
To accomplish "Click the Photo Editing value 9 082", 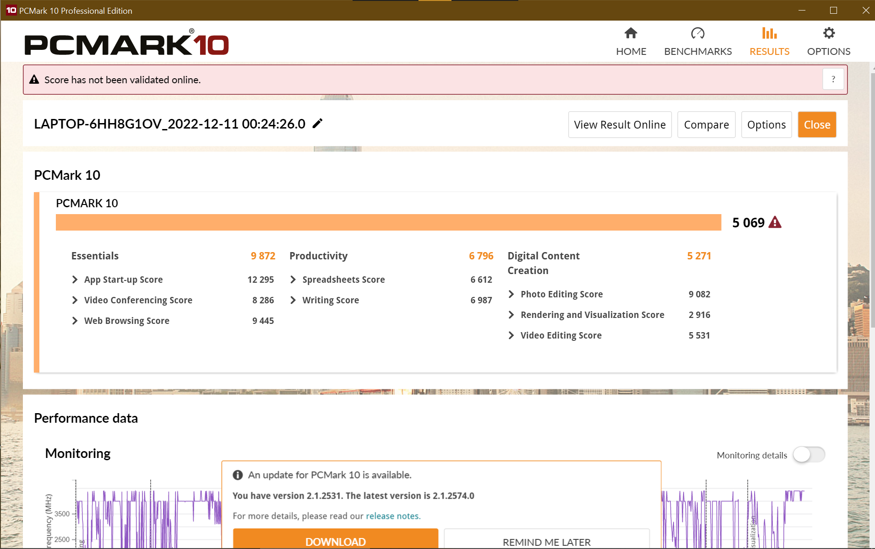I will click(x=700, y=294).
